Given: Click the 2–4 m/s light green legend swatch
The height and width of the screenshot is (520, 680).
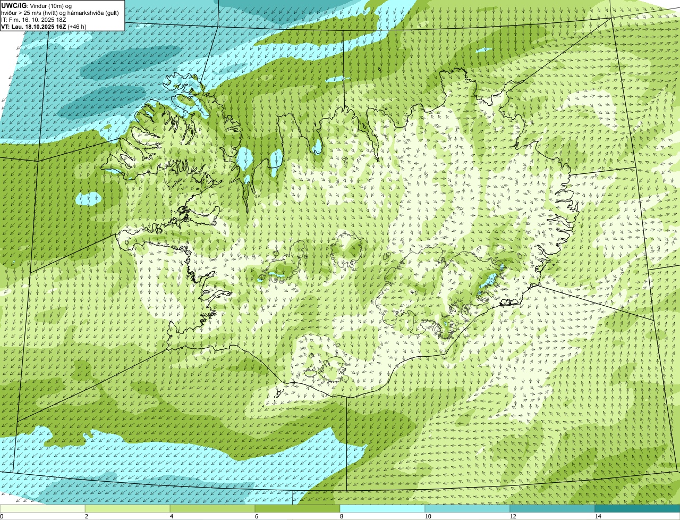Looking at the screenshot, I should click(x=127, y=508).
